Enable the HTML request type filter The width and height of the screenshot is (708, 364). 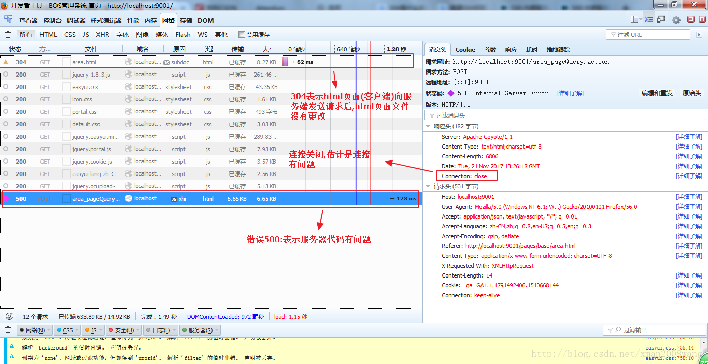click(48, 35)
